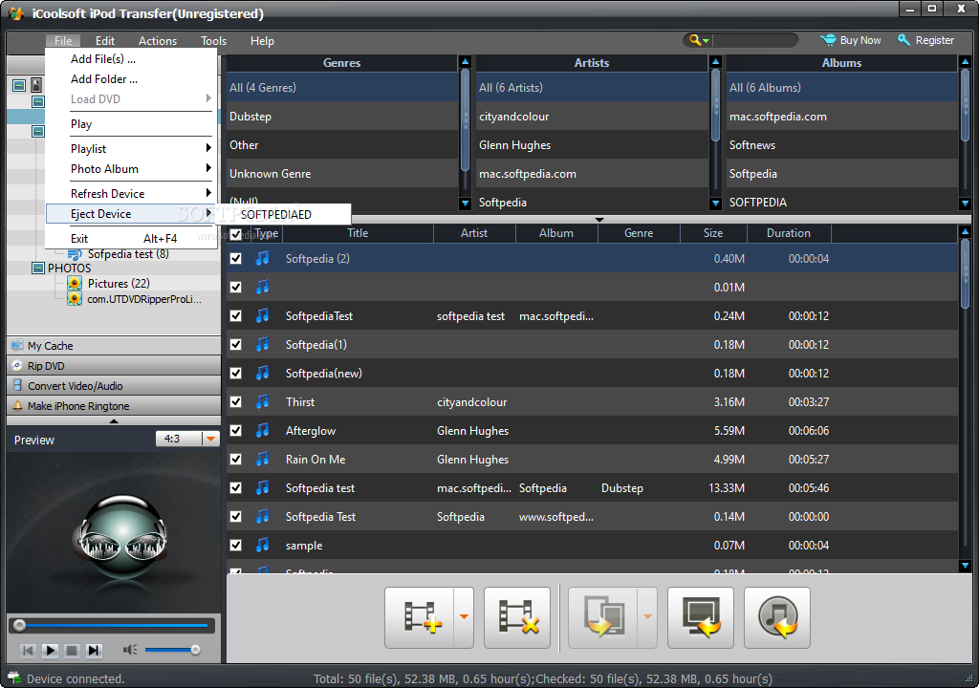Uncheck the Thirst row checkbox

(236, 402)
